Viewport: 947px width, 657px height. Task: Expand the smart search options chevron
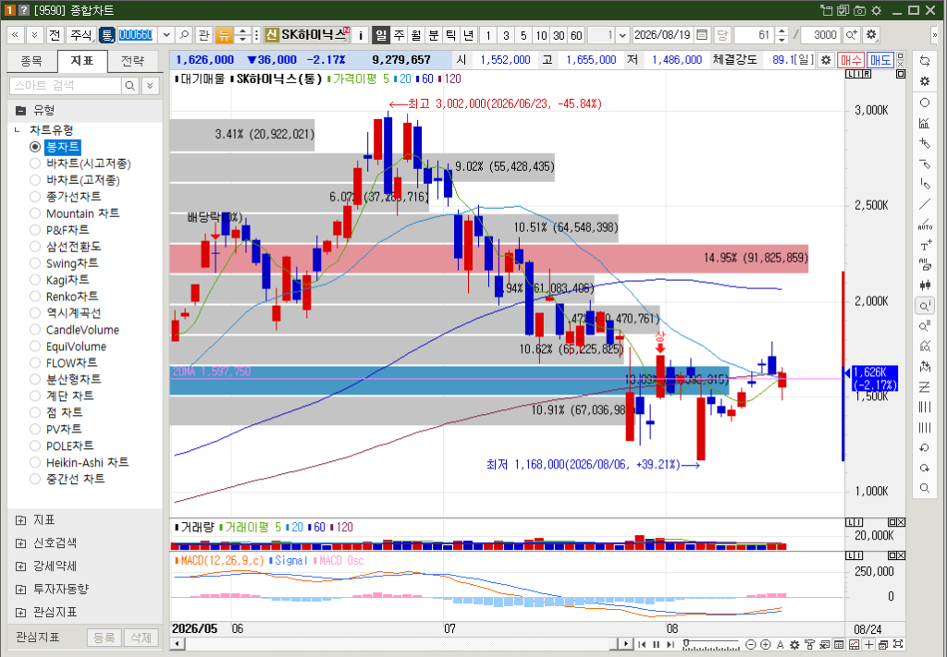[151, 86]
